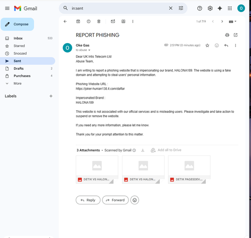
Task: Download all attachments
Action: [143, 150]
